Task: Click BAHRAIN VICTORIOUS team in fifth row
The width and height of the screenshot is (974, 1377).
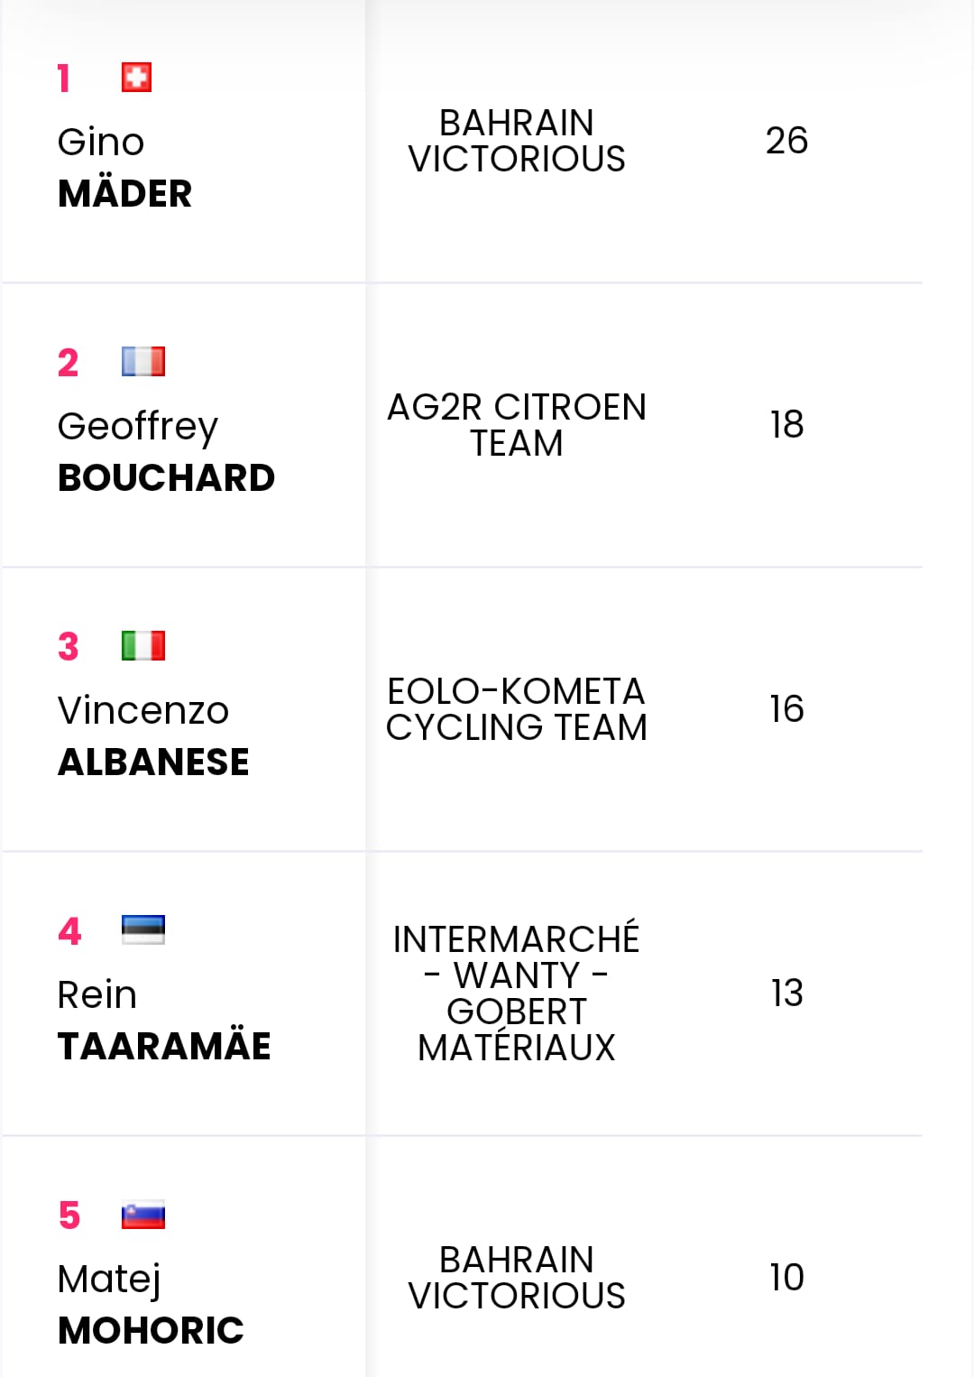Action: coord(517,1278)
